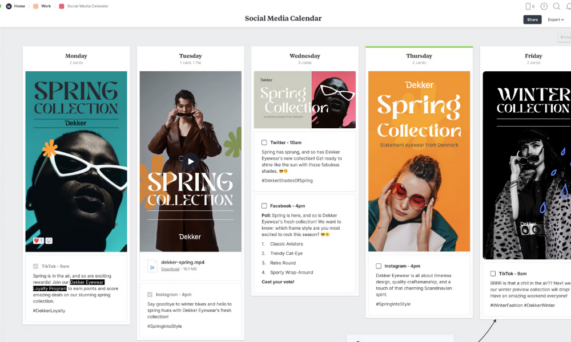
Task: Click the Milanote Home logo icon
Action: [x=9, y=6]
